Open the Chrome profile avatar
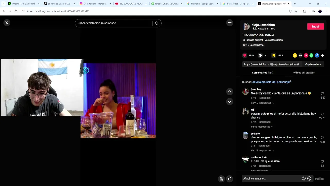Image resolution: width=330 pixels, height=186 pixels. pyautogui.click(x=320, y=11)
